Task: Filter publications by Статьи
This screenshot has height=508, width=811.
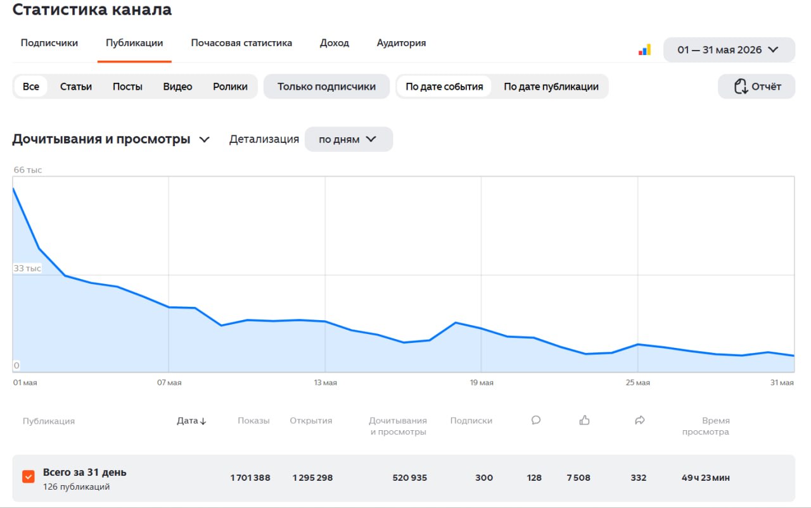Action: 76,87
